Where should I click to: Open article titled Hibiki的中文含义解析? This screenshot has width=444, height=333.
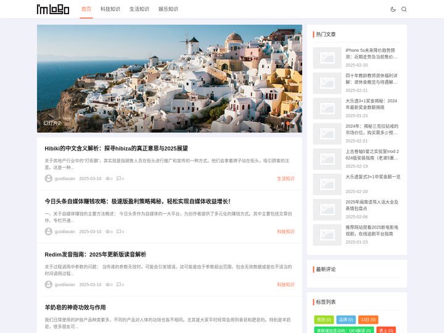(116, 149)
